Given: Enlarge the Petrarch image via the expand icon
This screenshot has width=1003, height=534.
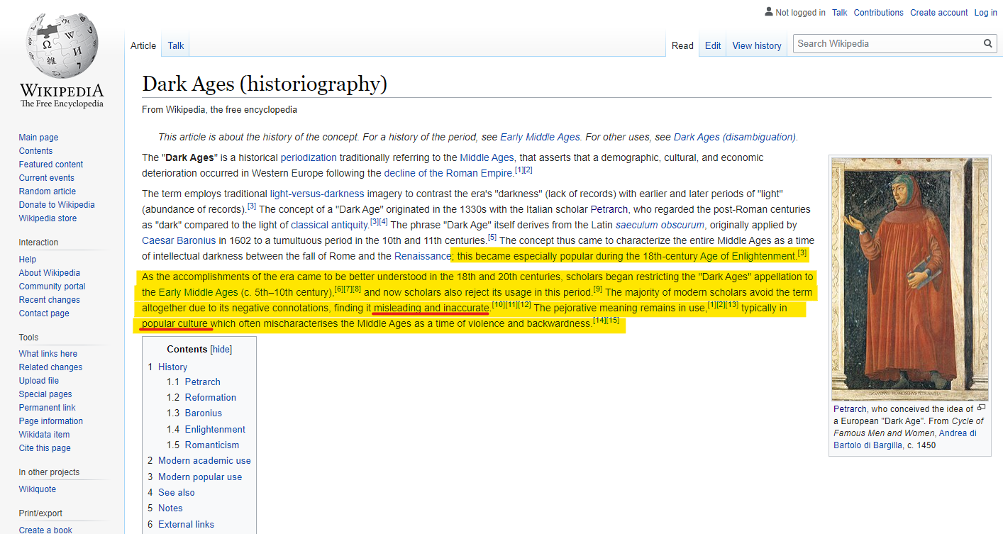Looking at the screenshot, I should pyautogui.click(x=981, y=408).
